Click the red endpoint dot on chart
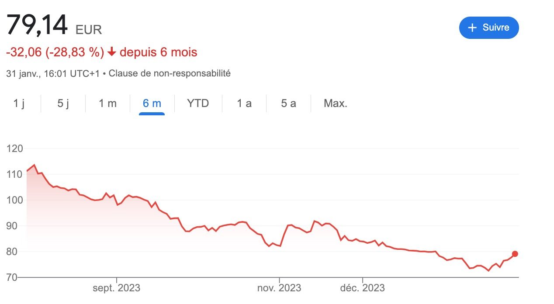554x304 pixels. pyautogui.click(x=515, y=254)
